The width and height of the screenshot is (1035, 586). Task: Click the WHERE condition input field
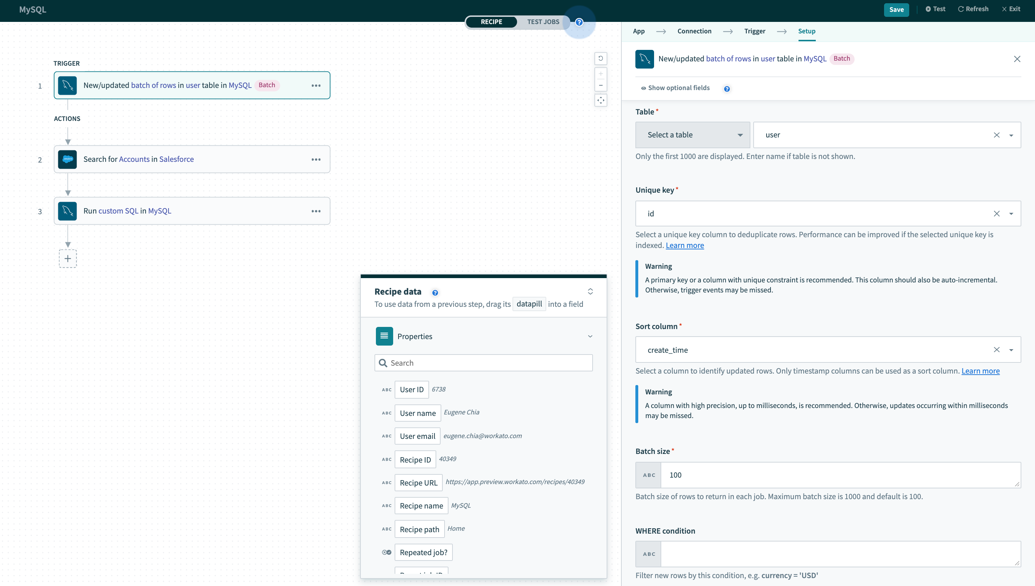tap(840, 553)
